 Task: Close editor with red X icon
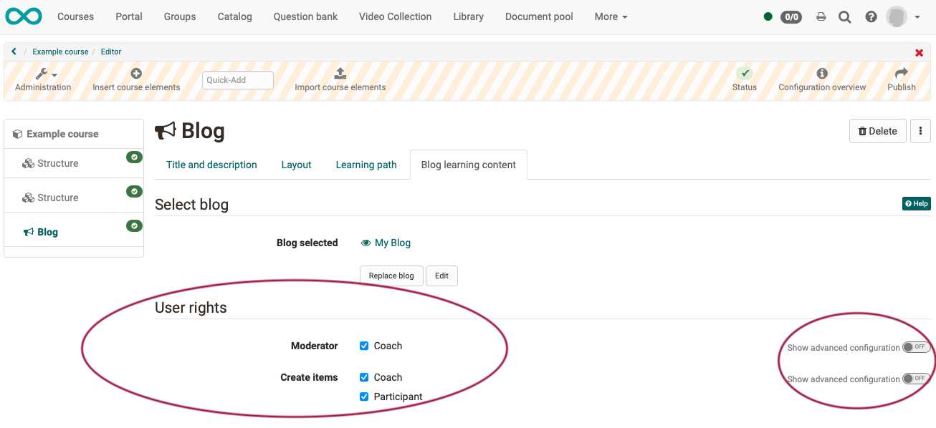[919, 53]
